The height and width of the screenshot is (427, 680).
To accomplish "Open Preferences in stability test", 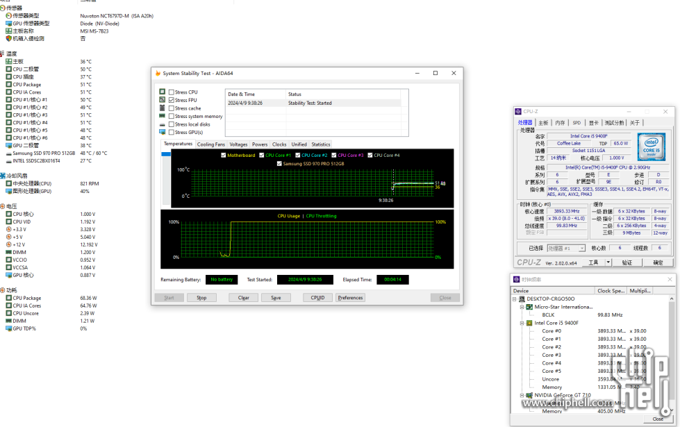I will 350,298.
